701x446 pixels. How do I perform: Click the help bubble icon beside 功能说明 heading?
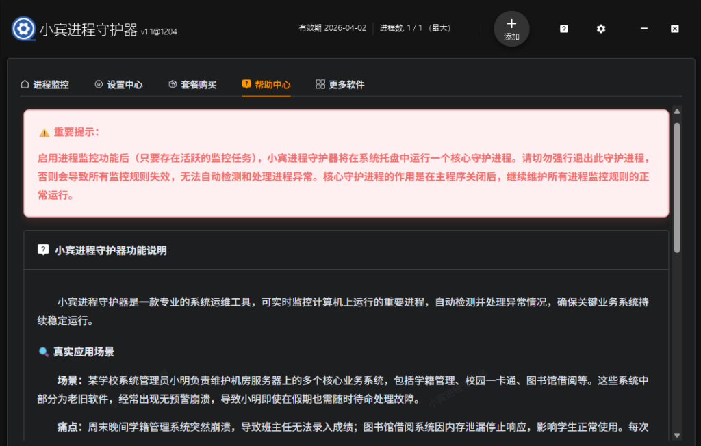point(44,250)
